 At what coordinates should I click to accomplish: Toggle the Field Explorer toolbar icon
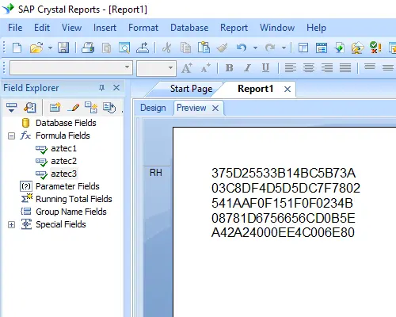(322, 48)
